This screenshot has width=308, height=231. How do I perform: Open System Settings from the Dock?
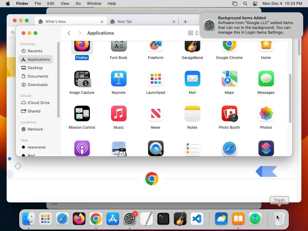point(130,219)
